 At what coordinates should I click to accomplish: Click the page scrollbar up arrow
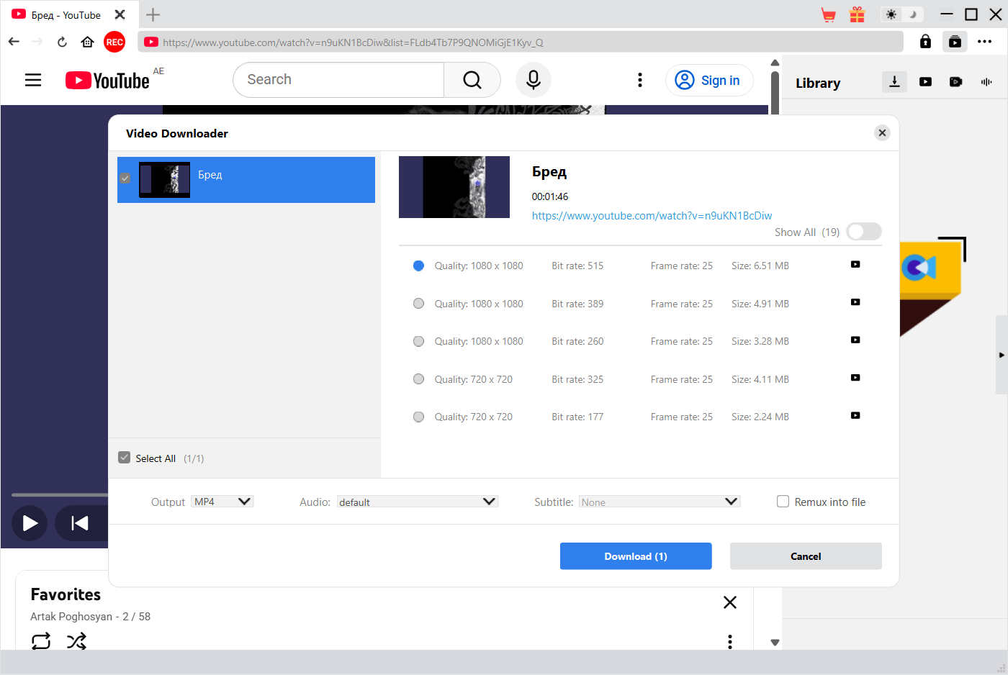[775, 63]
